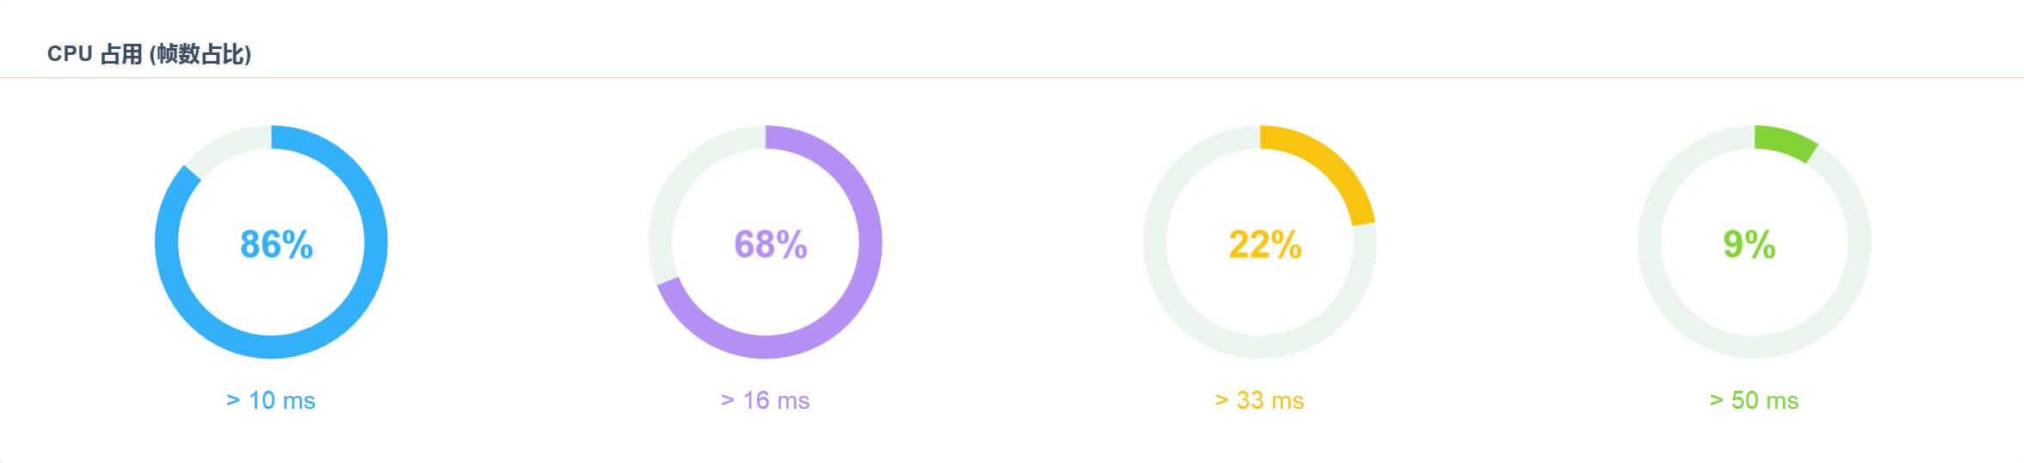Click the '(帧数占比)' part of the heading

(200, 54)
